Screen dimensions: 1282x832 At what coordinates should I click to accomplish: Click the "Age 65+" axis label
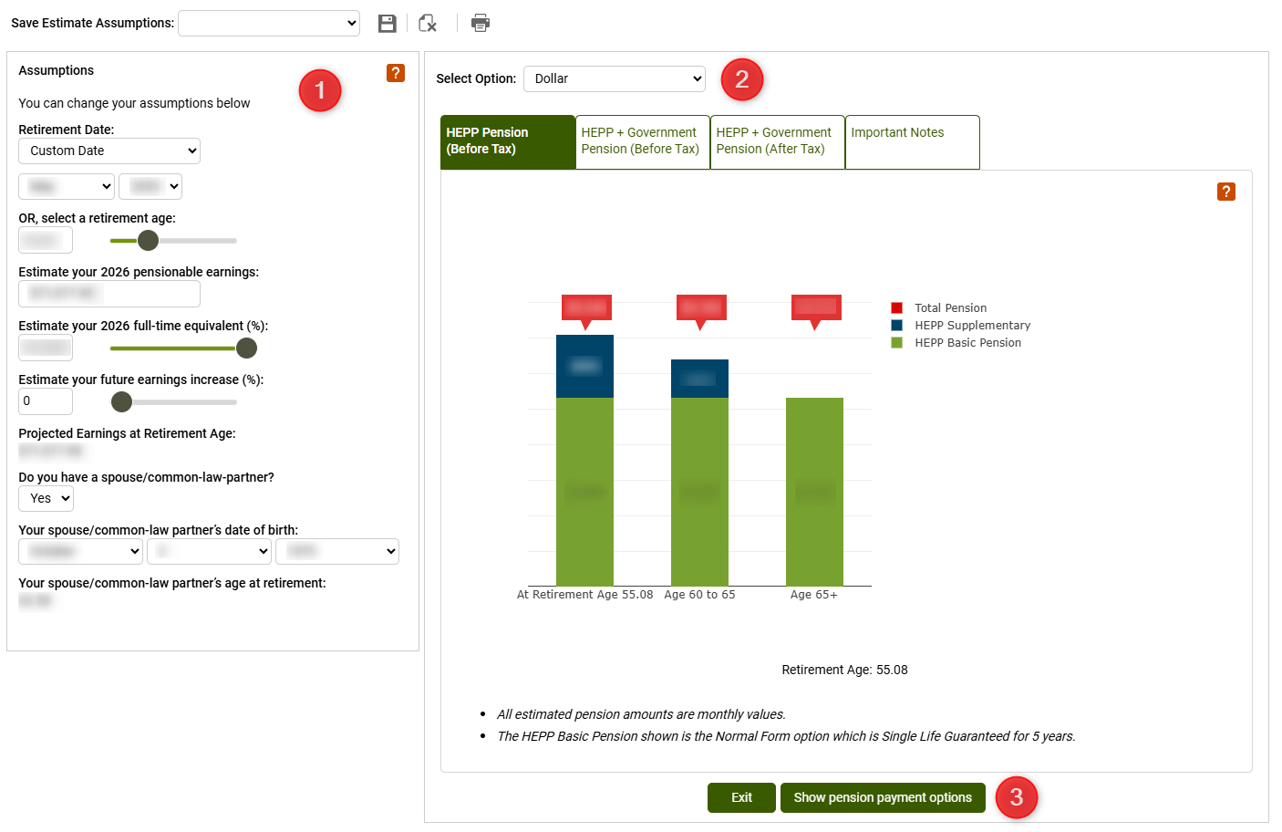(x=814, y=595)
